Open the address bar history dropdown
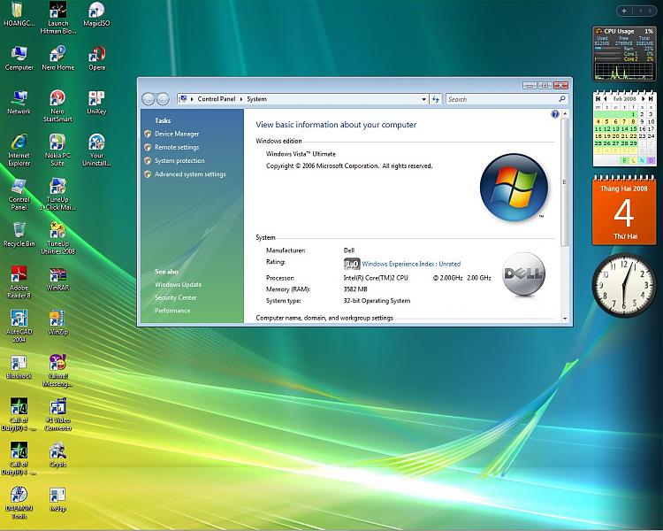 (x=423, y=99)
